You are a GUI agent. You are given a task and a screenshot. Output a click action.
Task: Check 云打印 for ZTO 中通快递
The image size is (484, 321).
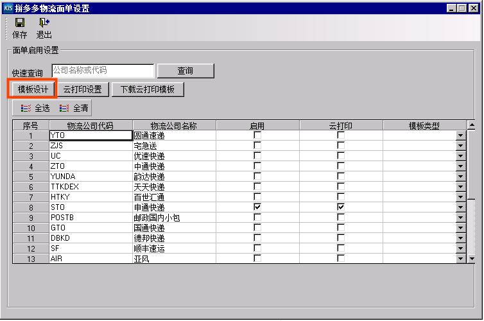[x=341, y=166]
